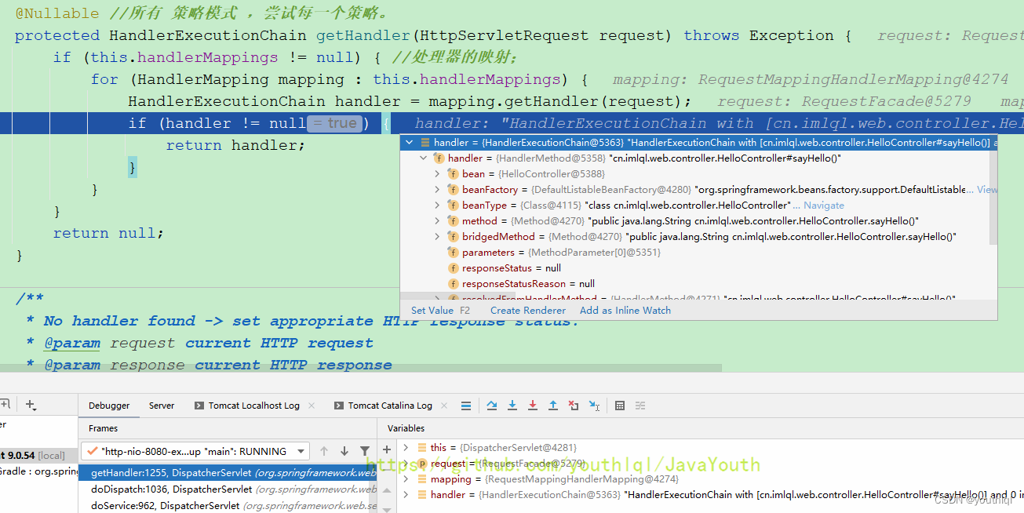Select frame doDispatch:1036, DispatcherServlet

[x=228, y=489]
